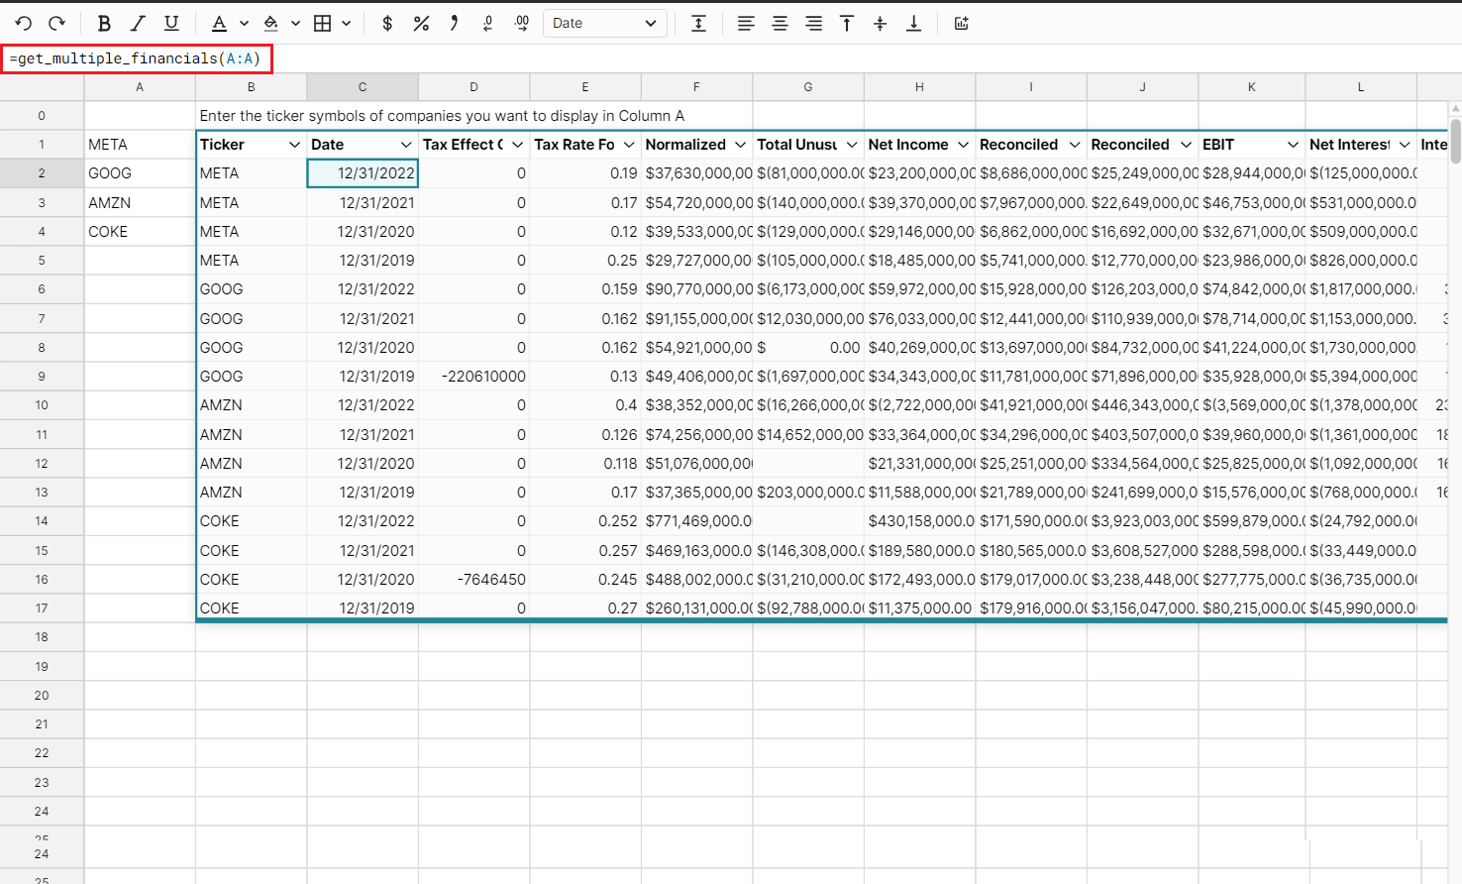This screenshot has width=1462, height=884.
Task: Redo the last undone action
Action: coord(57,23)
